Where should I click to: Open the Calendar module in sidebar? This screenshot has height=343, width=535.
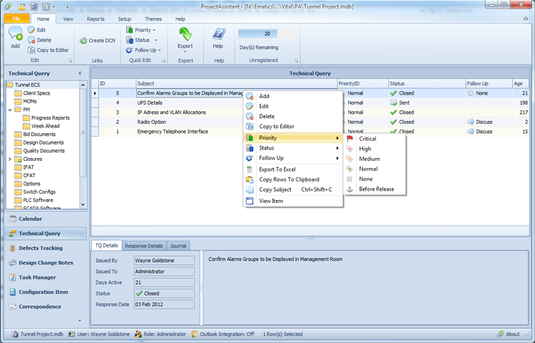click(46, 218)
